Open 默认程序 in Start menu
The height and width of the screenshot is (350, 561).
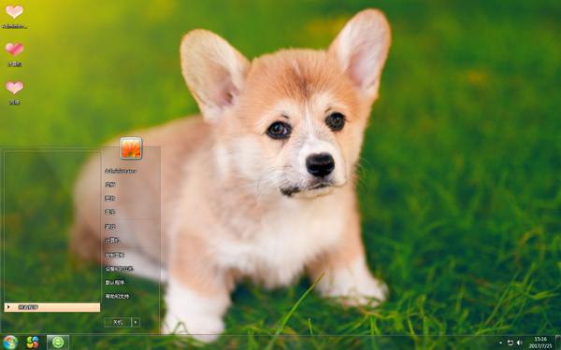point(114,283)
